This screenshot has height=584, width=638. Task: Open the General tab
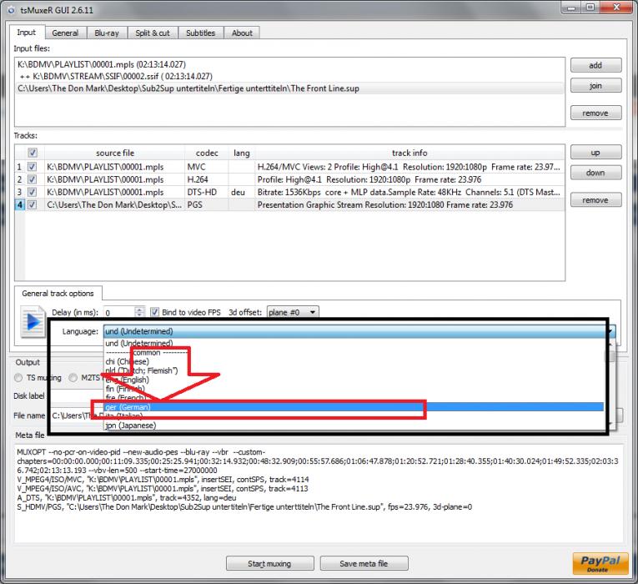66,33
